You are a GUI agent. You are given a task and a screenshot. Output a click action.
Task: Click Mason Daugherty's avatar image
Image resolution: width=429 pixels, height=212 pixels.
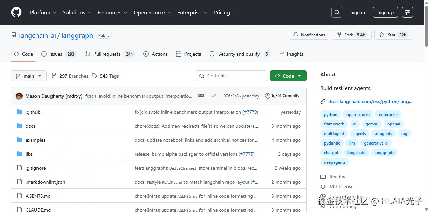[x=19, y=96]
